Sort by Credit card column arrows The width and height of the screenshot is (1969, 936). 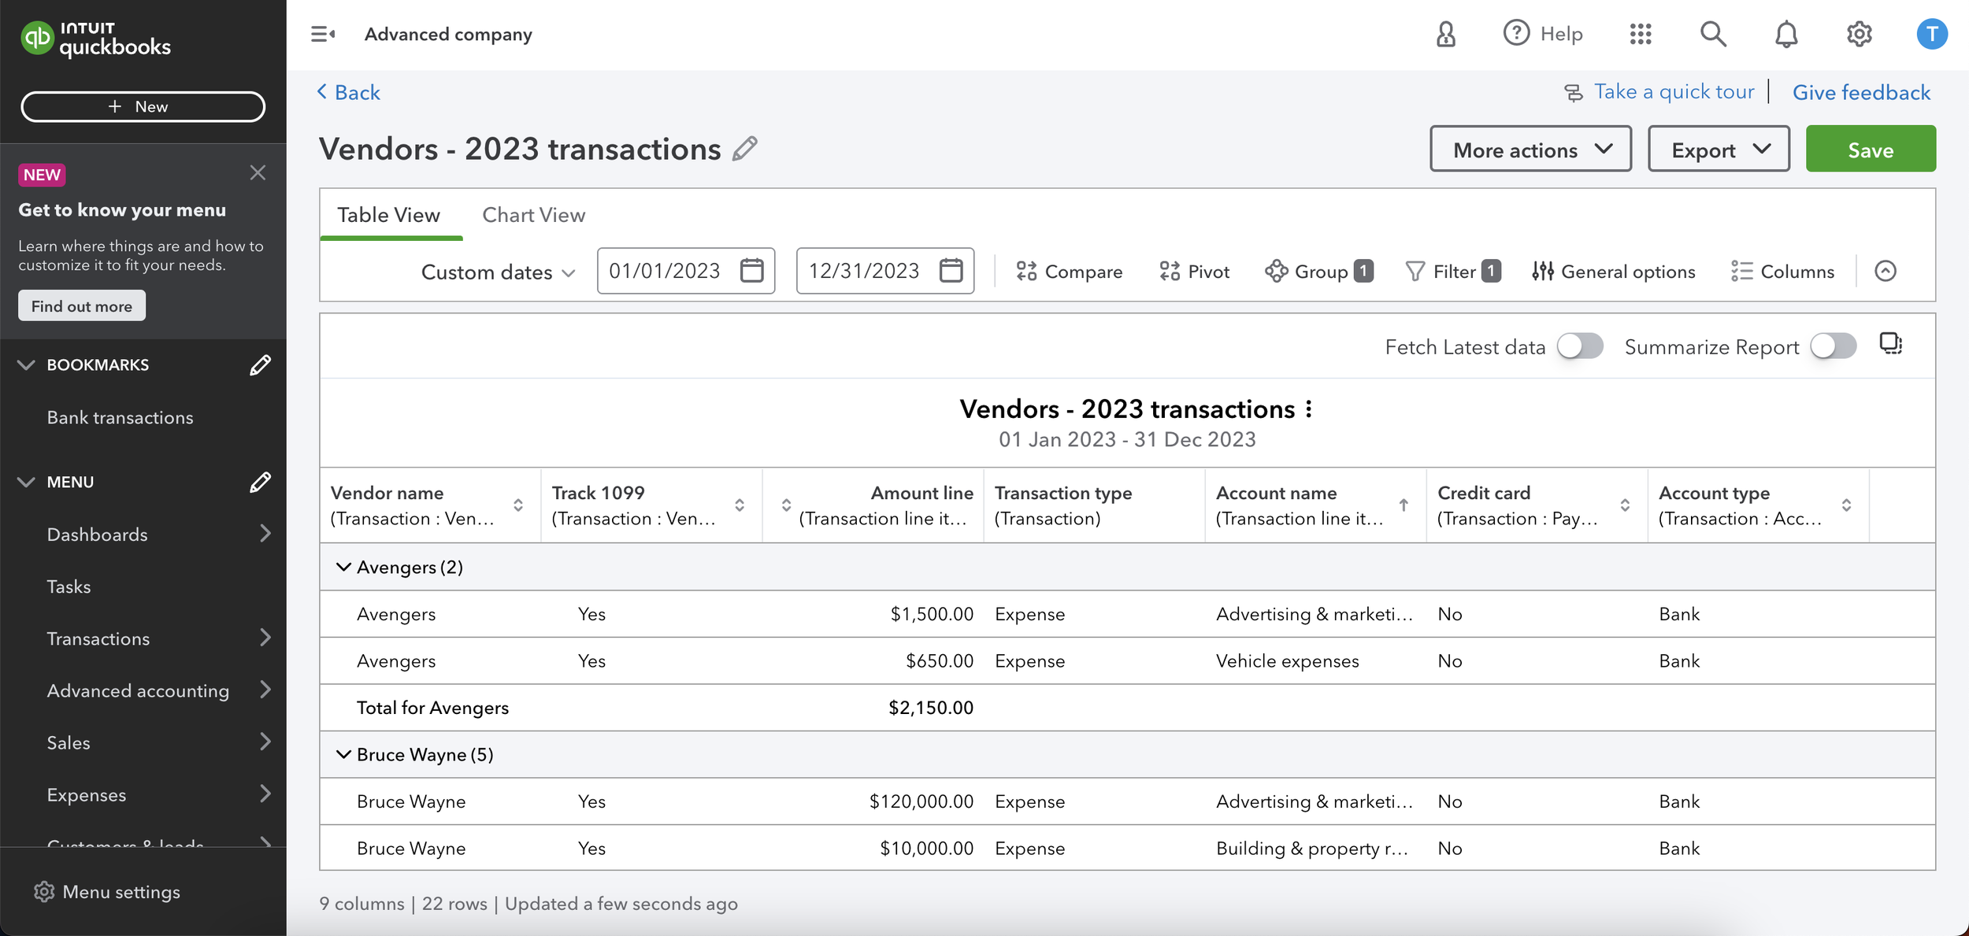tap(1625, 505)
